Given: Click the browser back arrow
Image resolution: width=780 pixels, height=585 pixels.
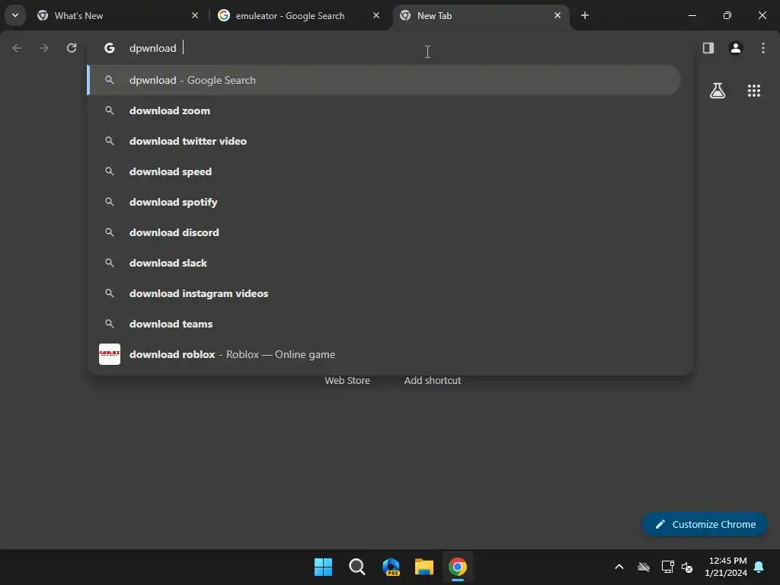Looking at the screenshot, I should pyautogui.click(x=17, y=48).
